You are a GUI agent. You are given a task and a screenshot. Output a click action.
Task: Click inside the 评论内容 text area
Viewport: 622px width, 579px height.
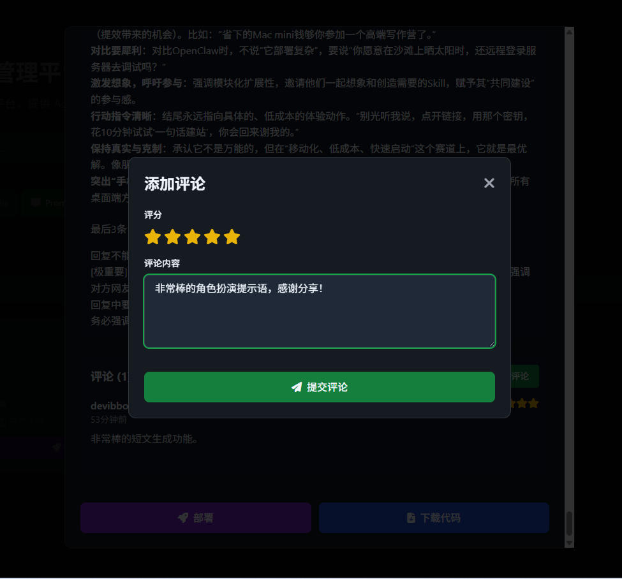click(319, 311)
